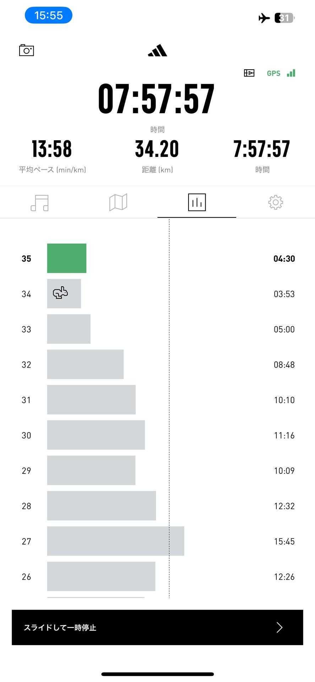Tap the slide to pause button
Viewport: 315px width, 682px height.
pos(157,627)
